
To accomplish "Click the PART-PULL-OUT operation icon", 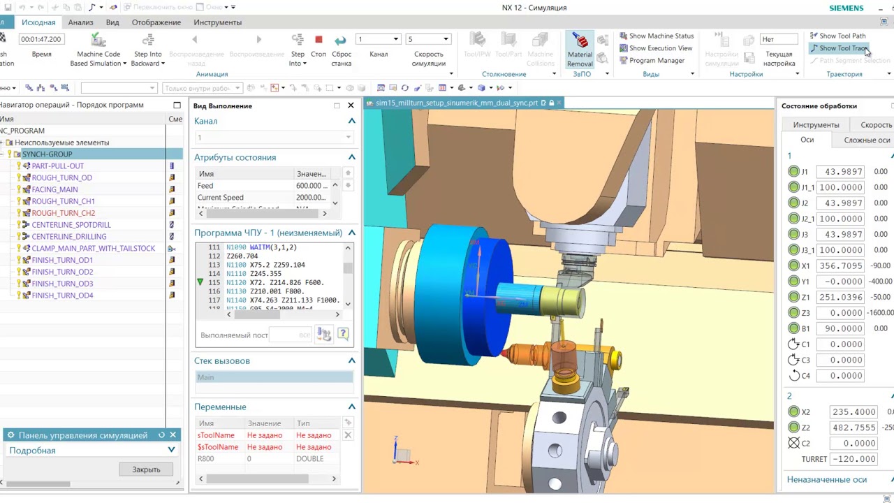I will (27, 166).
